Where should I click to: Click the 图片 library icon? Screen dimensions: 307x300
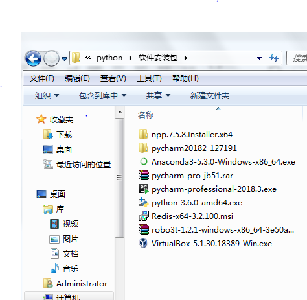pyautogui.click(x=54, y=239)
